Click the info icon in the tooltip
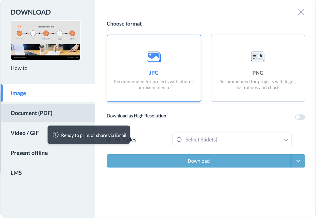 pyautogui.click(x=55, y=135)
